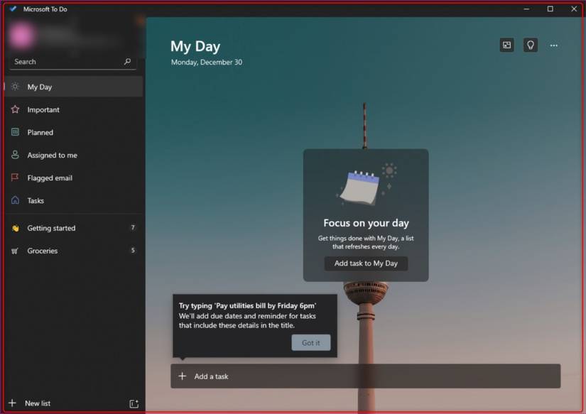Click the account avatar picture

pos(25,36)
